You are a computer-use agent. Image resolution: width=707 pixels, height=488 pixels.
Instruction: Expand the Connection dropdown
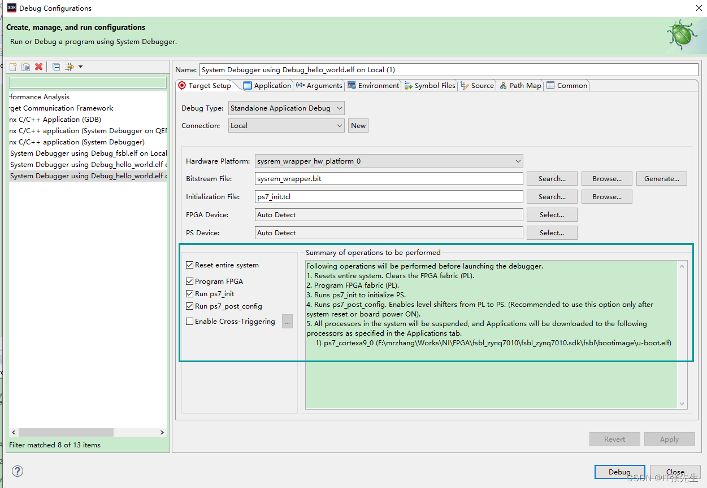[x=287, y=126]
